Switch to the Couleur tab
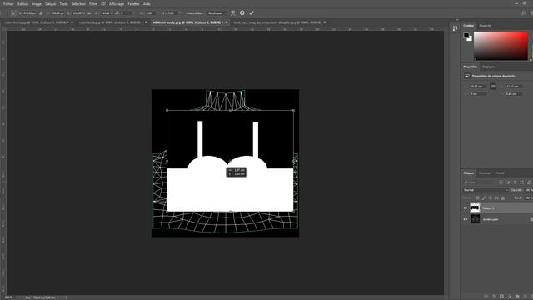Screen dimensions: 533x300 (x=468, y=26)
